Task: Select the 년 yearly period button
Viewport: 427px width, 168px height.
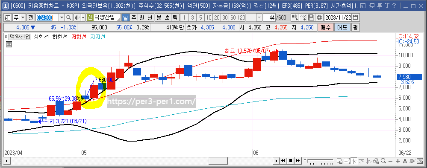Action: 150,17
